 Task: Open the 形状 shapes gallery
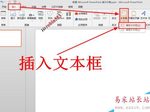point(50,15)
